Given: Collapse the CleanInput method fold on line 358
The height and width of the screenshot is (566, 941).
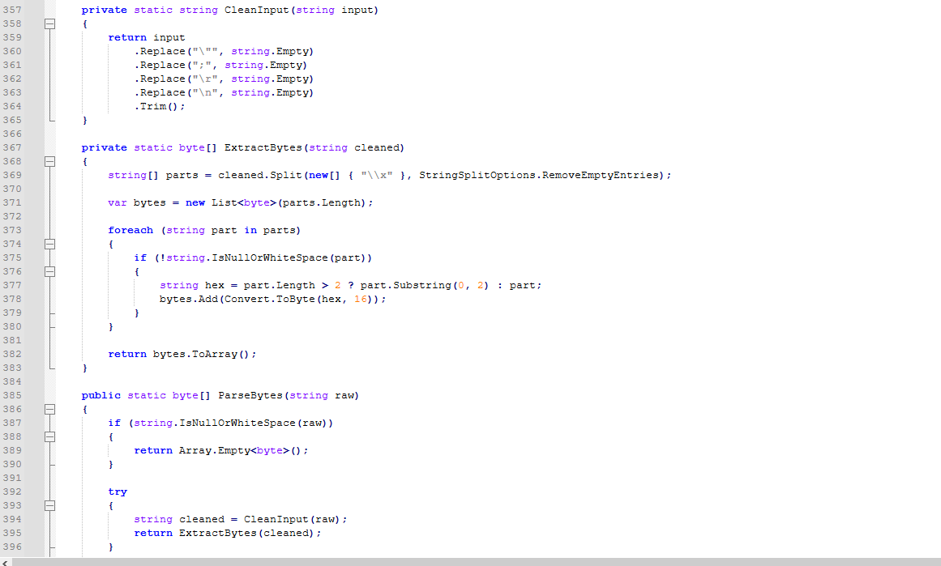Looking at the screenshot, I should point(49,24).
